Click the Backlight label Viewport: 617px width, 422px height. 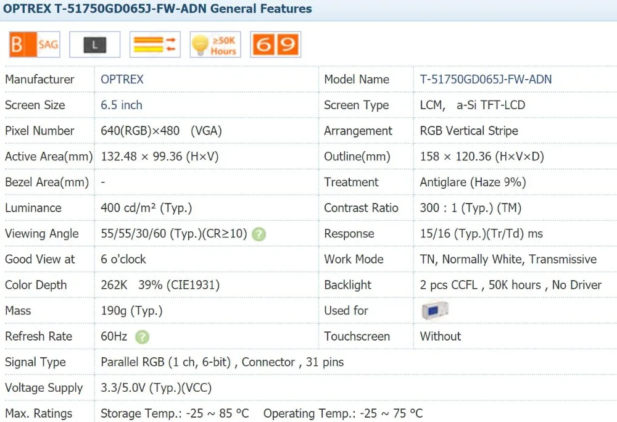pyautogui.click(x=348, y=285)
